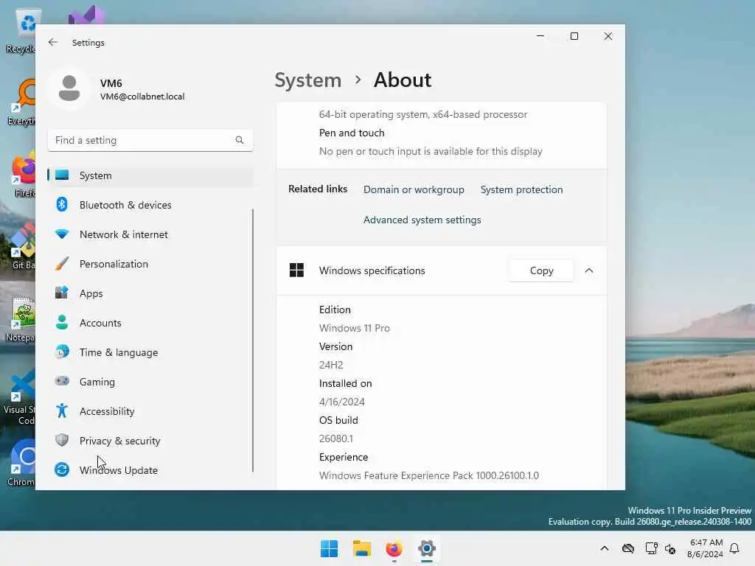Open System protection link
The image size is (755, 566).
coord(521,189)
